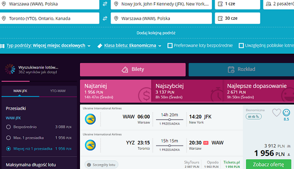Click the search progress bar
The height and width of the screenshot is (169, 294).
pyautogui.click(x=39, y=81)
